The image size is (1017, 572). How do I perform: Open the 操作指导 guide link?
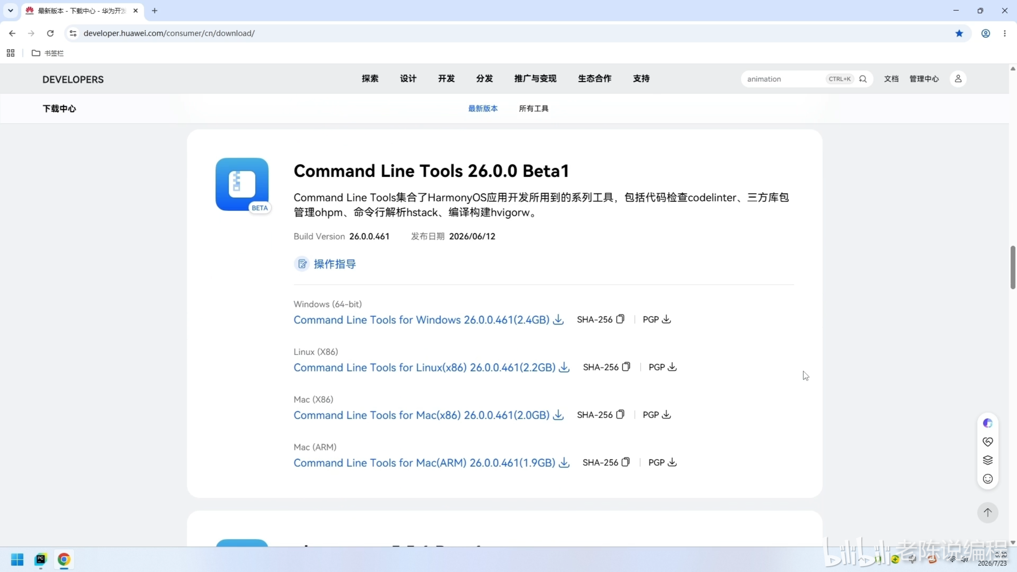click(325, 264)
